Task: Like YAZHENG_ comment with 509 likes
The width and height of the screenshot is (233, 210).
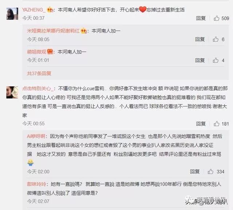Action: click(x=217, y=18)
